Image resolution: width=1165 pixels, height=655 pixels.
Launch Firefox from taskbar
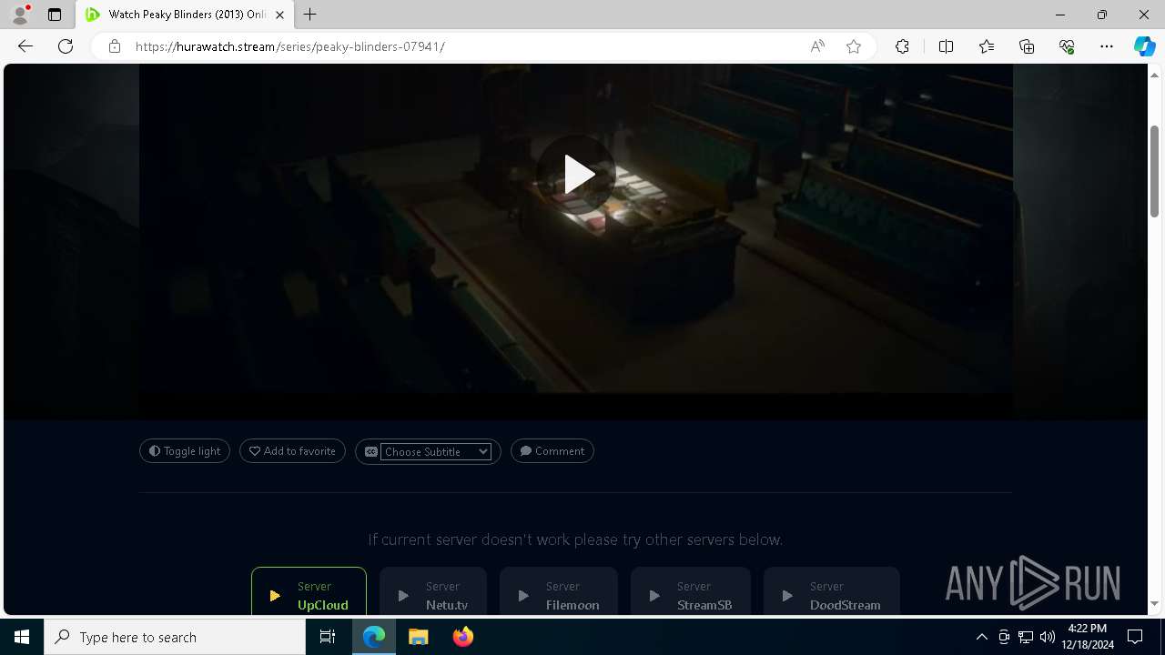click(463, 637)
